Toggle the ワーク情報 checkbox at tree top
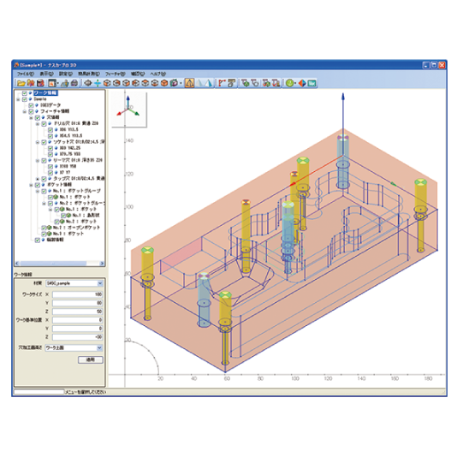 tap(25, 93)
